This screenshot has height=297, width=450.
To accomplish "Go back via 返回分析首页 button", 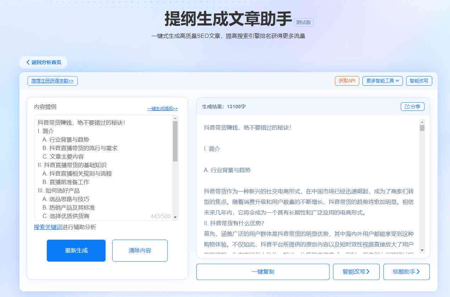I will (43, 62).
